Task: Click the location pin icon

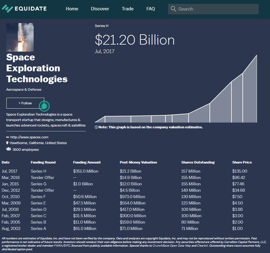Action: point(7,143)
